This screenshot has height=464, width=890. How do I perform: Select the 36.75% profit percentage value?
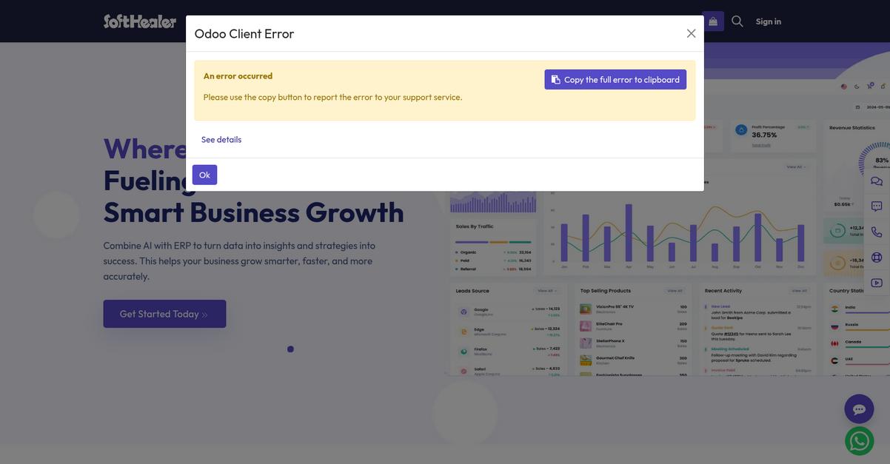764,135
